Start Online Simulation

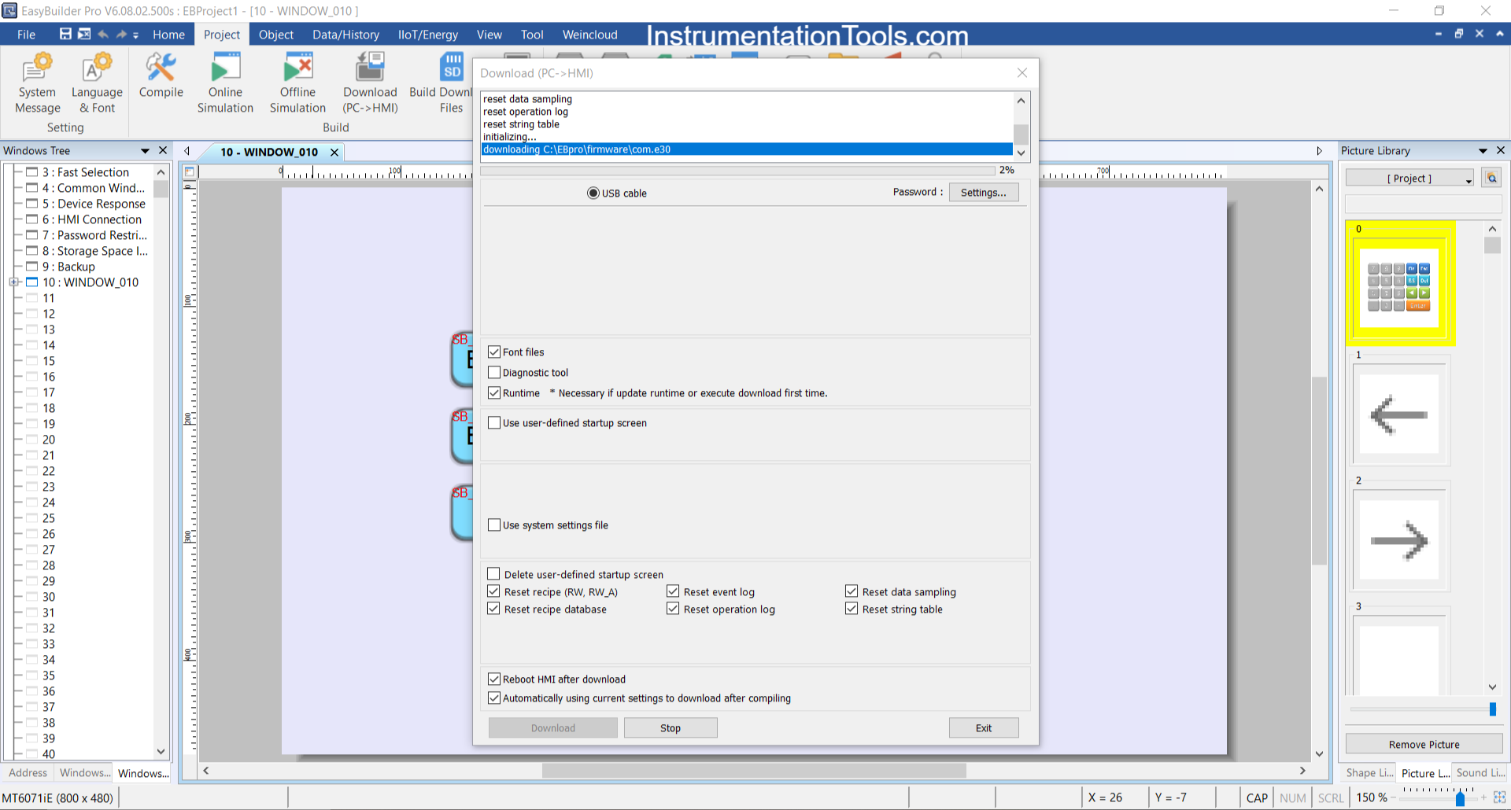coord(225,83)
